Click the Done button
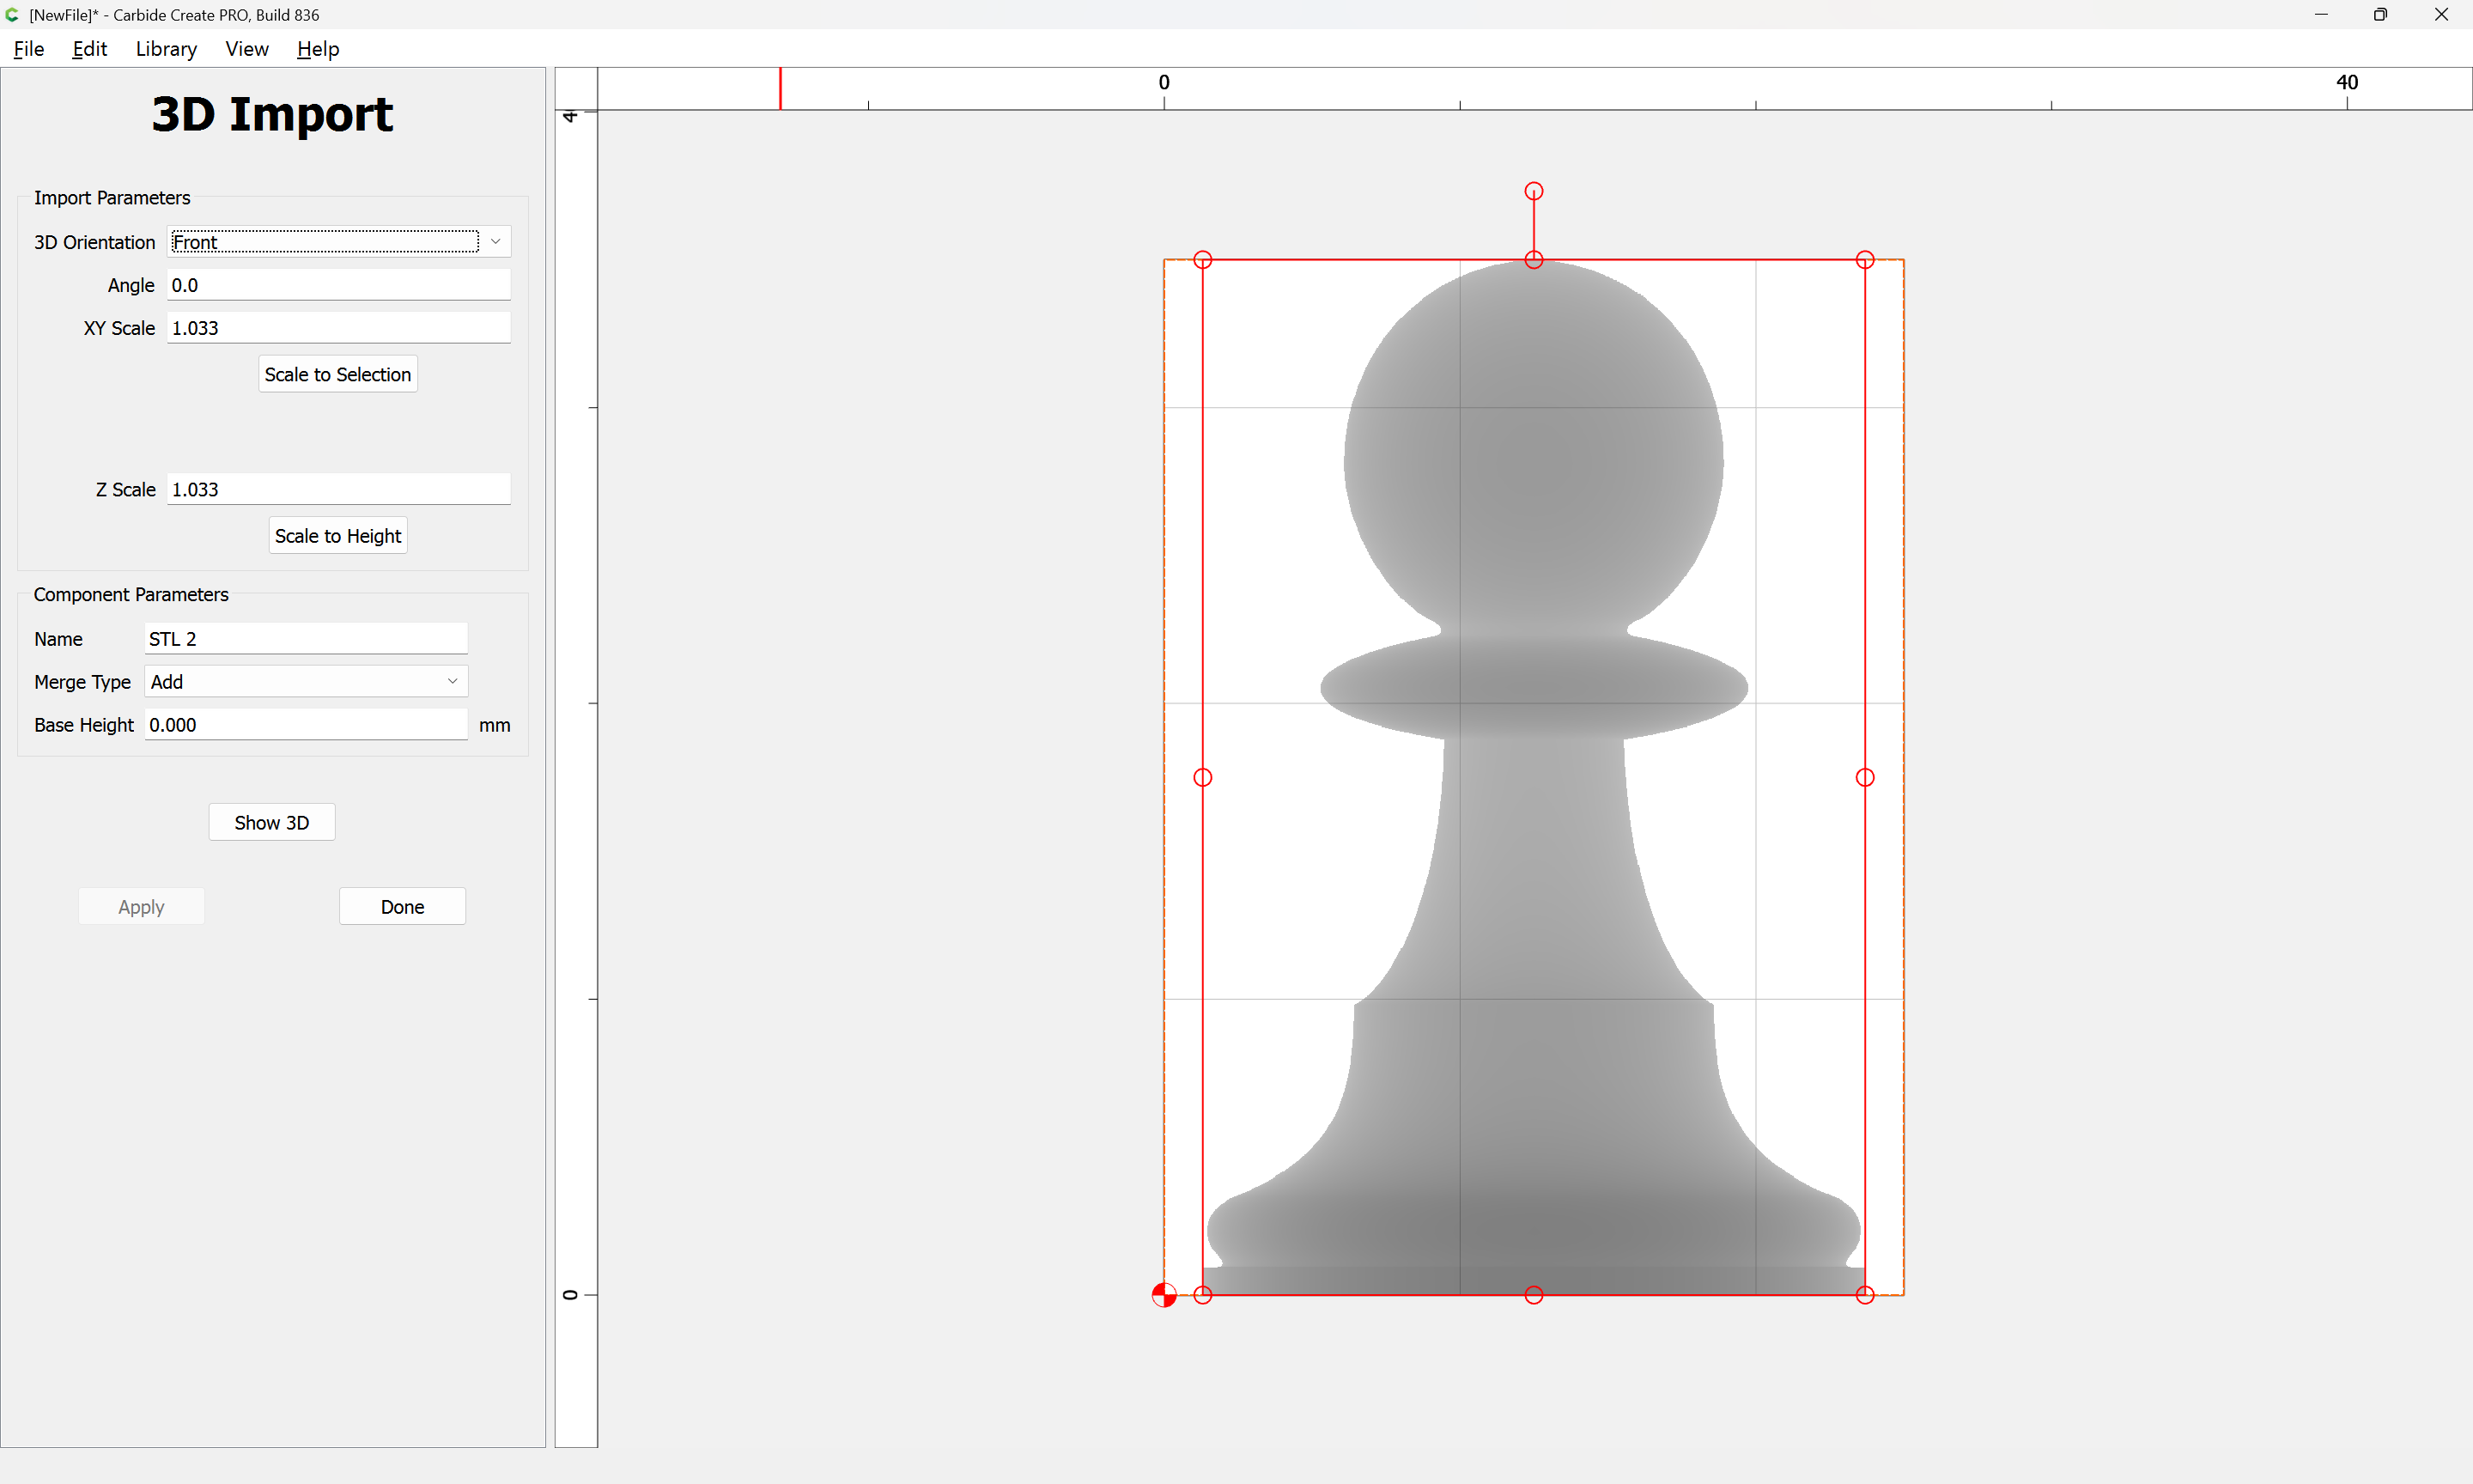The image size is (2473, 1484). click(402, 907)
